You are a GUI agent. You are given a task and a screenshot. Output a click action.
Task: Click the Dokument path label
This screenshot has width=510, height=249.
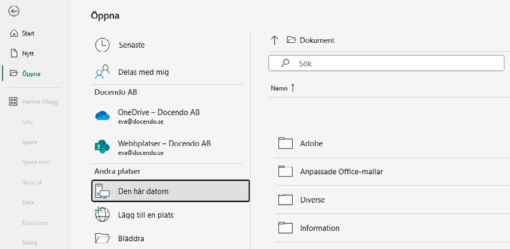(x=317, y=40)
